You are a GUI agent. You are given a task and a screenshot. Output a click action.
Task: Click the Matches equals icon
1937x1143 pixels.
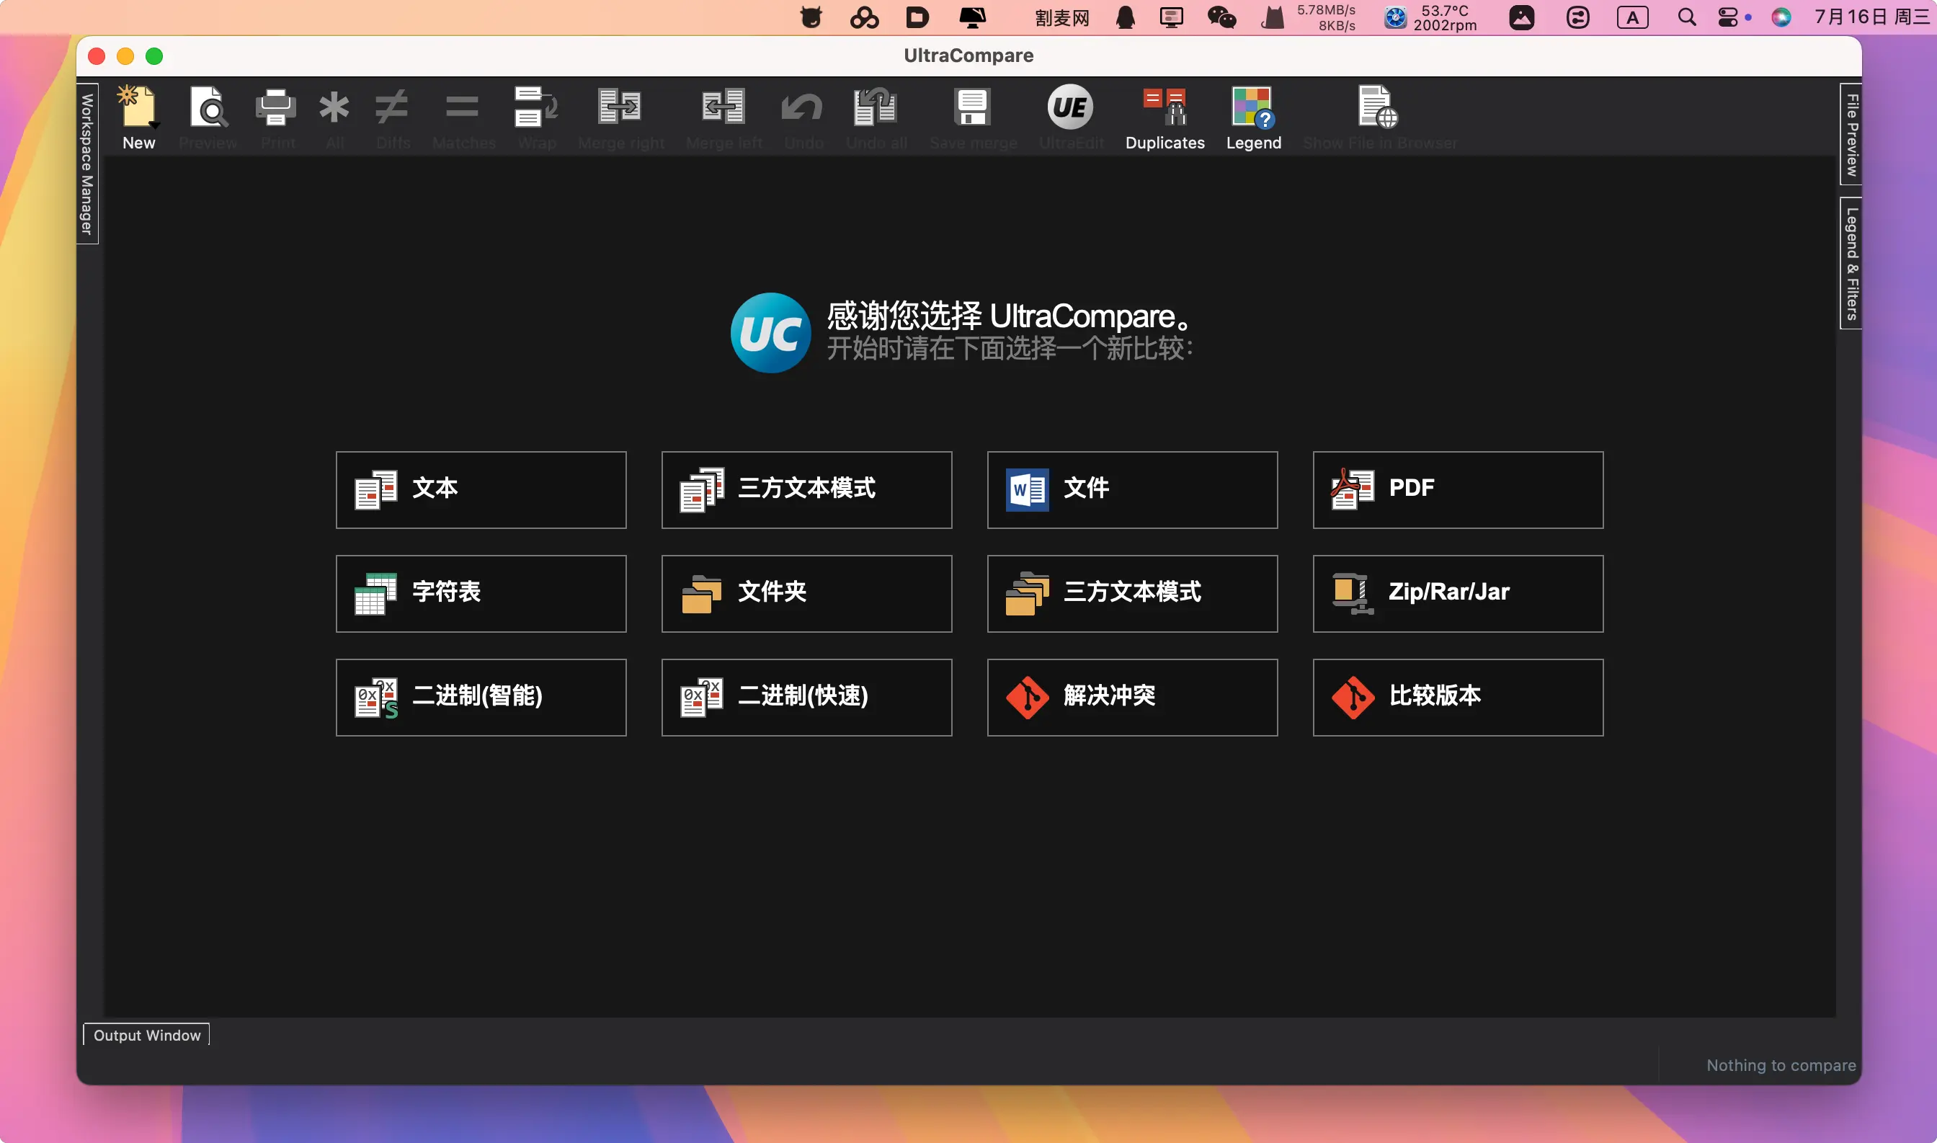point(462,107)
